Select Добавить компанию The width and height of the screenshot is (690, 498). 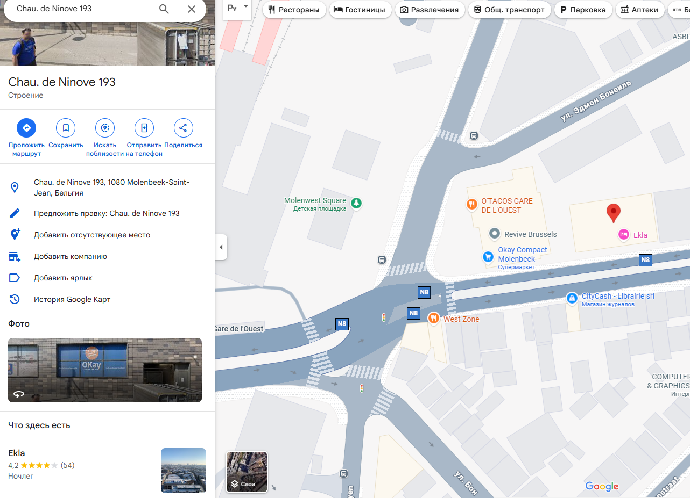(107, 256)
